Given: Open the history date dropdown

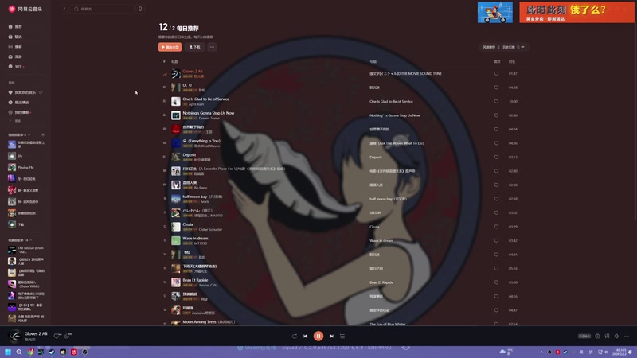Looking at the screenshot, I should [x=513, y=47].
